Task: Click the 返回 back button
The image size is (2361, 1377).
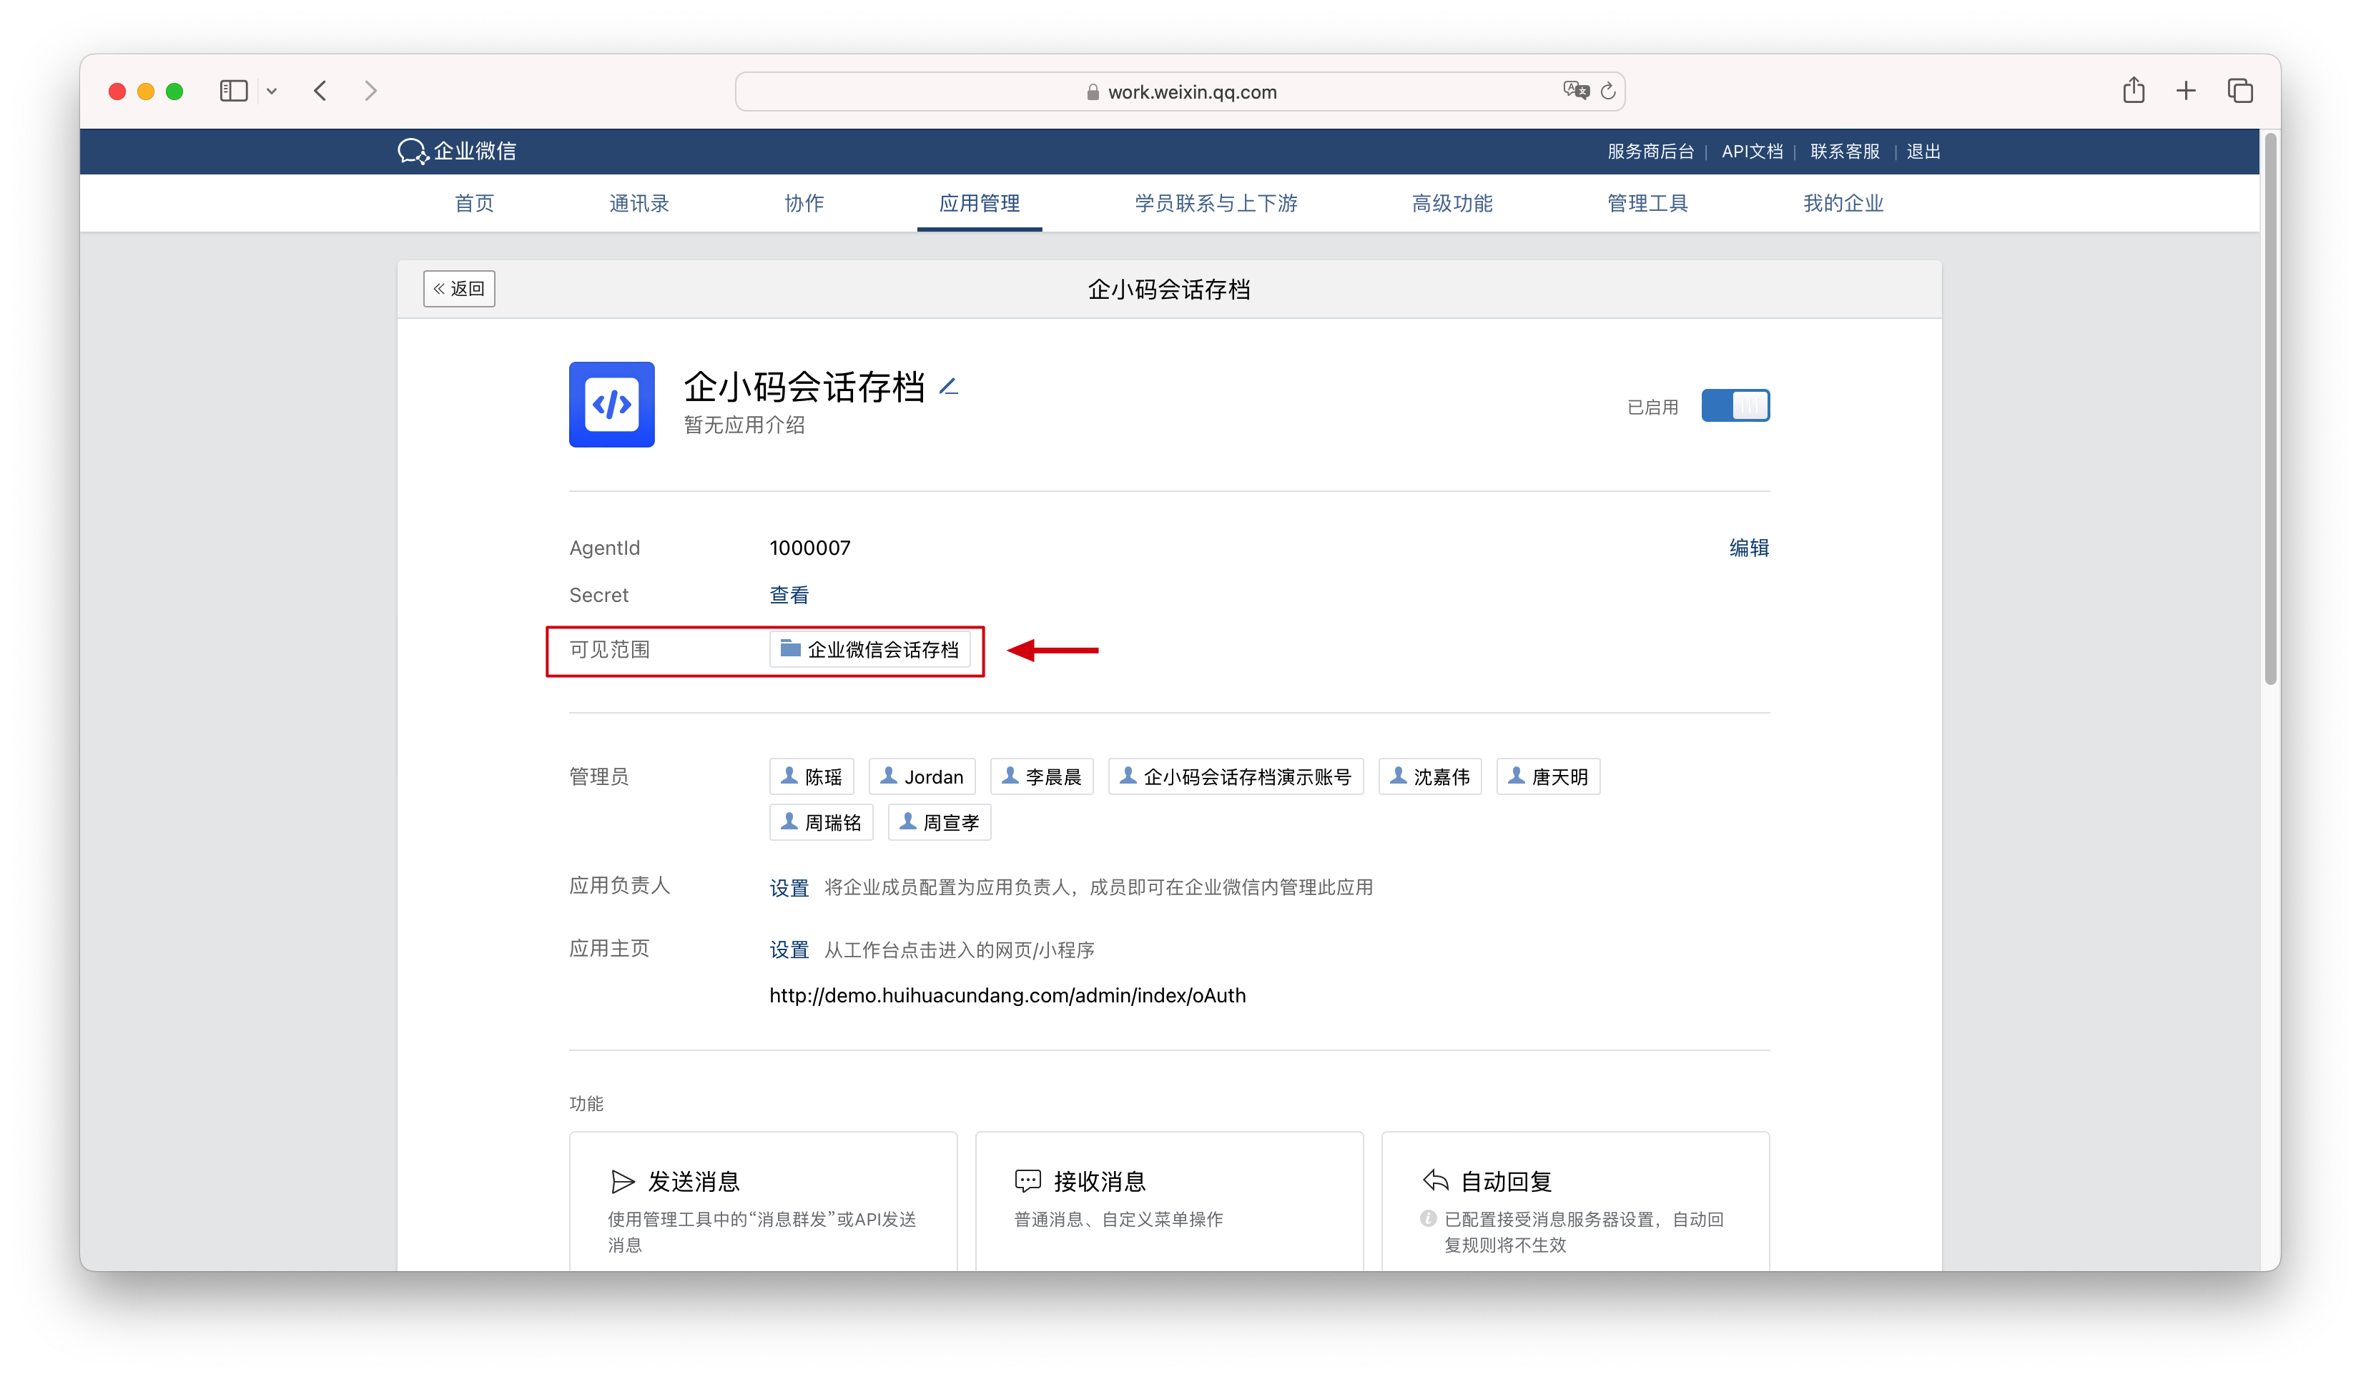Action: 459,289
